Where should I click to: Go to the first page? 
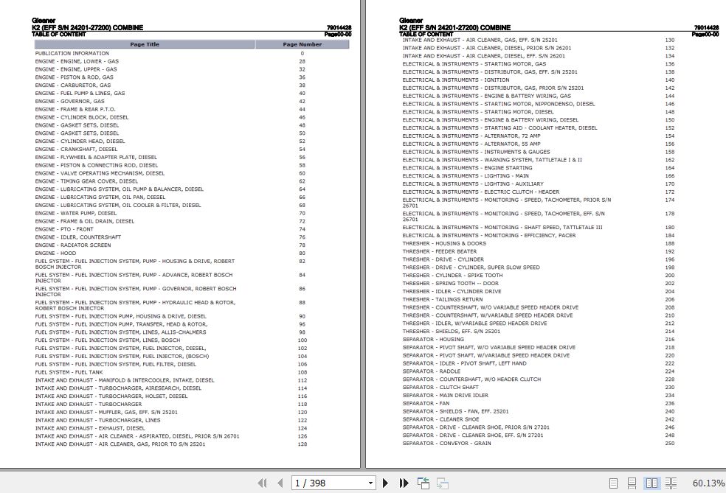point(262,483)
